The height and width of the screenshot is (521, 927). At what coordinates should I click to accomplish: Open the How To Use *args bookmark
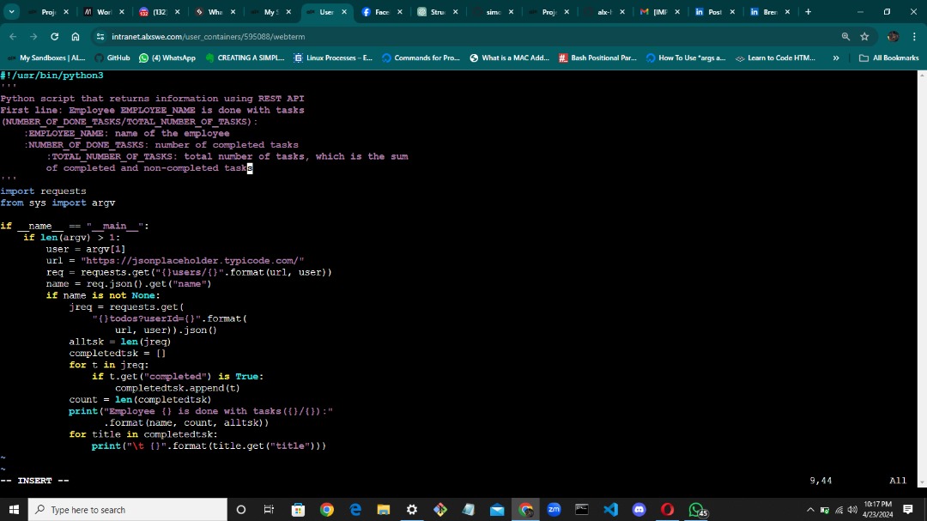(x=686, y=58)
